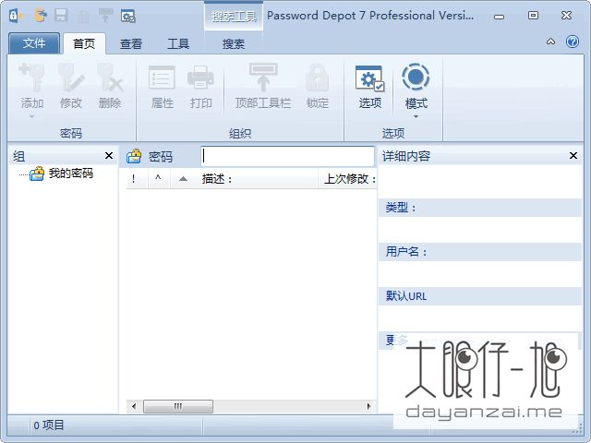Click the 搜索工具 contextual tab header
The height and width of the screenshot is (443, 591).
click(234, 17)
